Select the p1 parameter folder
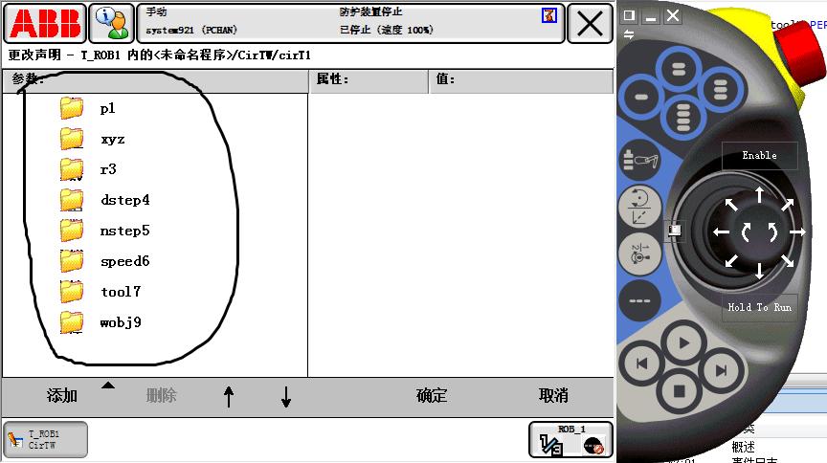Image resolution: width=827 pixels, height=463 pixels. point(107,109)
